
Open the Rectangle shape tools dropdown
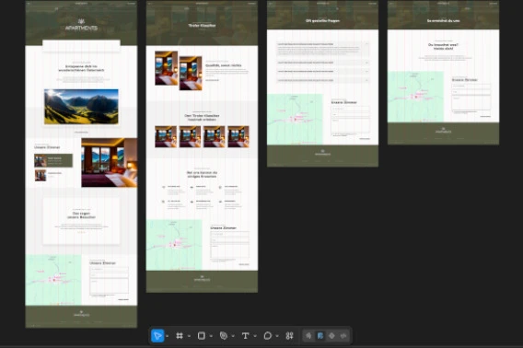[x=211, y=336]
